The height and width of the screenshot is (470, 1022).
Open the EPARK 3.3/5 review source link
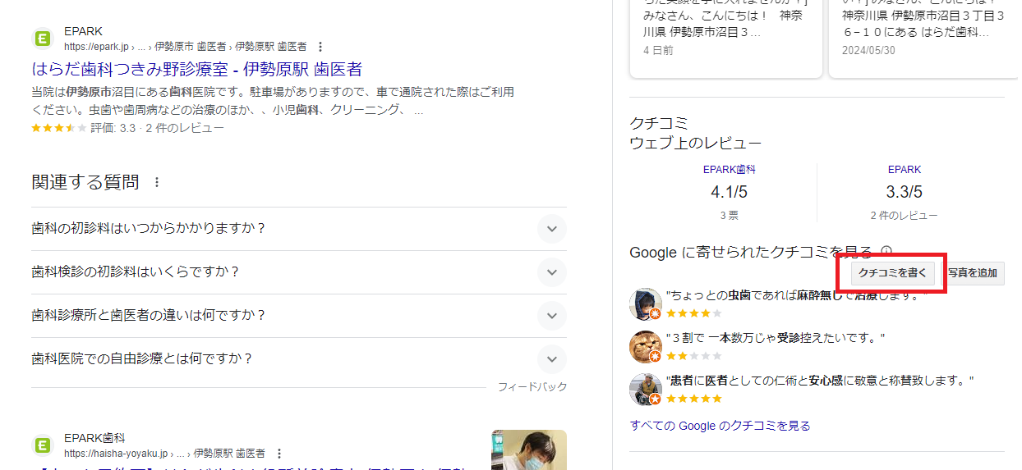point(904,170)
